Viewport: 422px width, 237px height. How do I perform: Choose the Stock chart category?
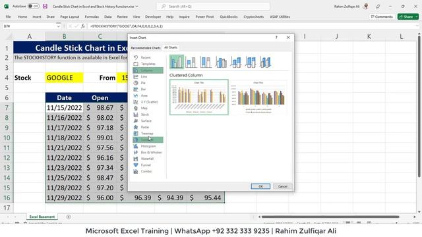pos(148,115)
